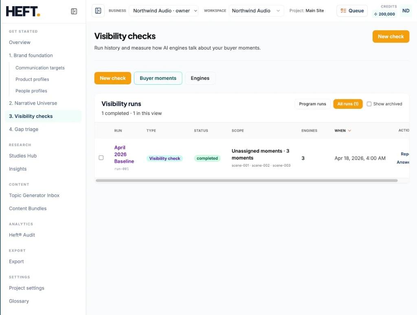
Task: Open the ND user avatar menu
Action: (x=406, y=11)
